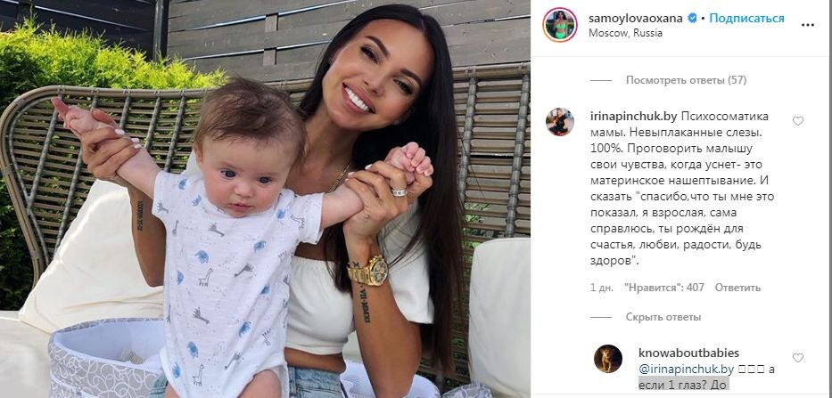Screen dimensions: 832x398
Task: Expand Посмотреть ответы (57) replies
Action: [x=686, y=80]
